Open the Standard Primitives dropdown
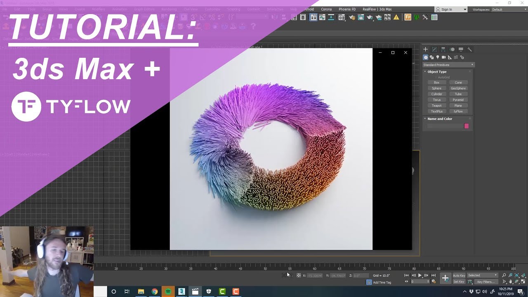 coord(448,65)
